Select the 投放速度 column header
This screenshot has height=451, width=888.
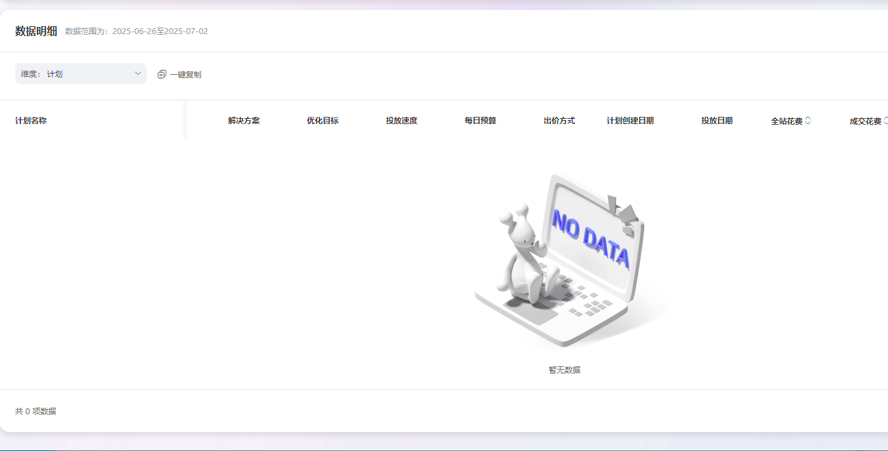(x=402, y=121)
